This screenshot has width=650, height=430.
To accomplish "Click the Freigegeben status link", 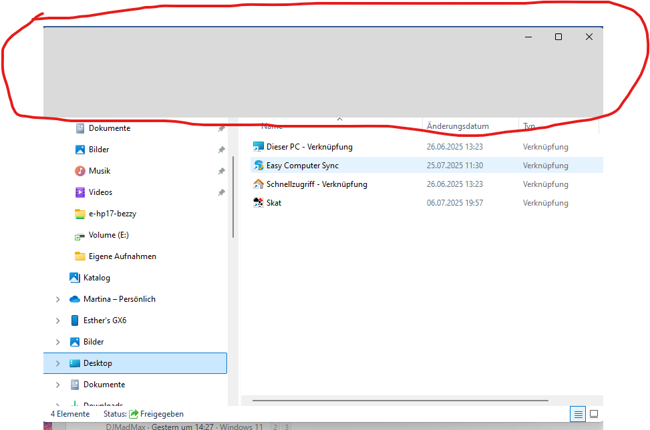I will tap(162, 414).
